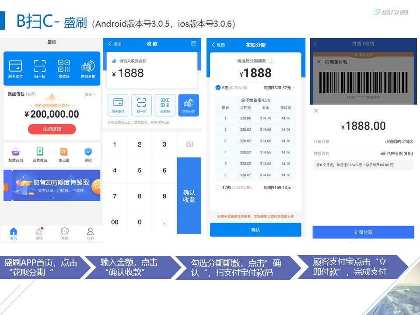The height and width of the screenshot is (315, 420).
Task: Select 刷卡支付 option on the 收款 screen
Action: pyautogui.click(x=118, y=105)
